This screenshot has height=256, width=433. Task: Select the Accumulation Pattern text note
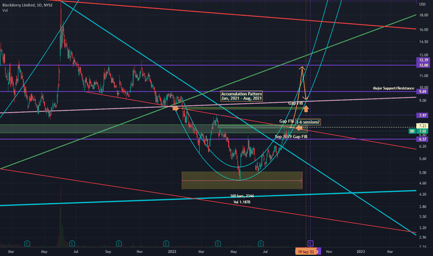(x=242, y=96)
